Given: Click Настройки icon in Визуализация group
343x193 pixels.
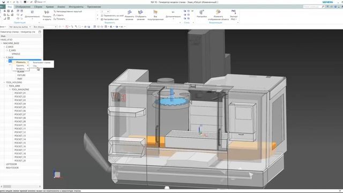Looking at the screenshot, I should pyautogui.click(x=202, y=12).
